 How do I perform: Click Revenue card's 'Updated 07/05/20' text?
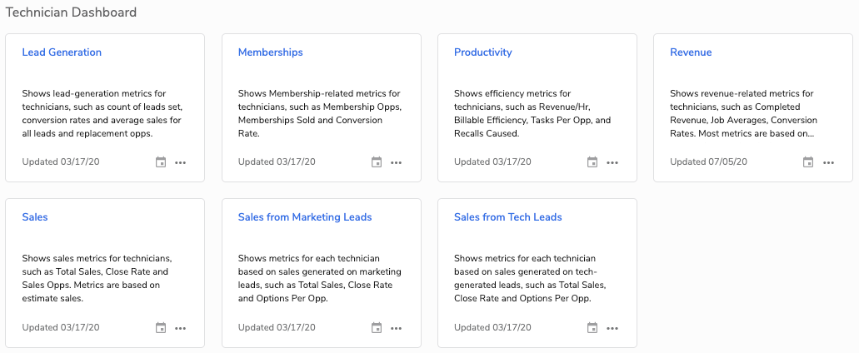[x=708, y=162]
